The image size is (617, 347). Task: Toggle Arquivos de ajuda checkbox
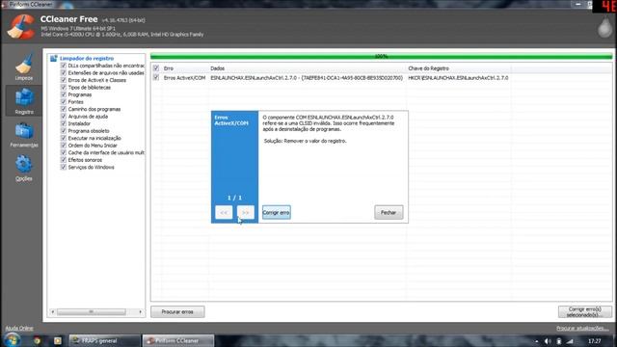pos(64,117)
